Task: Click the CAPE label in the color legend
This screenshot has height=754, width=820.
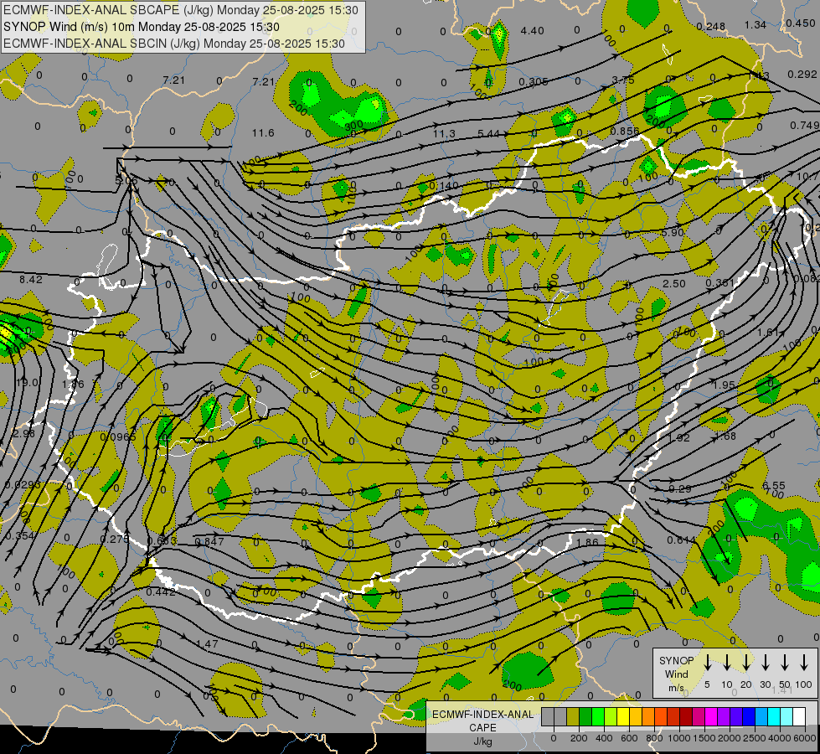Action: point(482,728)
